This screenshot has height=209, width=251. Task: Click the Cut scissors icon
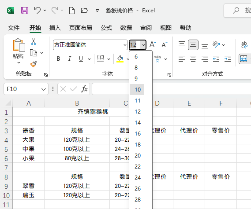(34, 41)
